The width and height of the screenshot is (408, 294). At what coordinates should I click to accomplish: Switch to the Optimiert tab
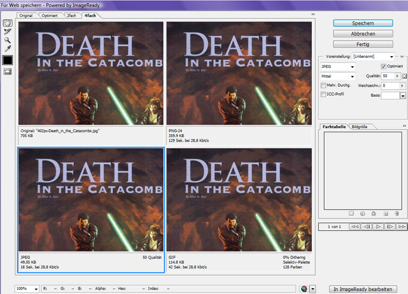tap(50, 15)
